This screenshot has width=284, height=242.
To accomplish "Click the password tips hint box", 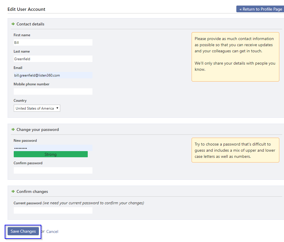I will tap(235, 150).
